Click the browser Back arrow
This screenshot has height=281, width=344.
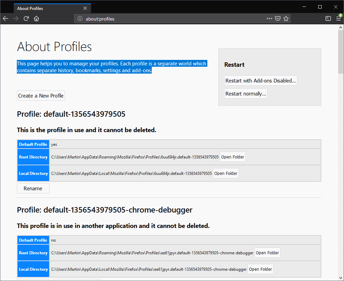click(x=5, y=18)
